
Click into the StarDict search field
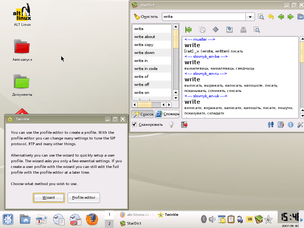coord(204,17)
